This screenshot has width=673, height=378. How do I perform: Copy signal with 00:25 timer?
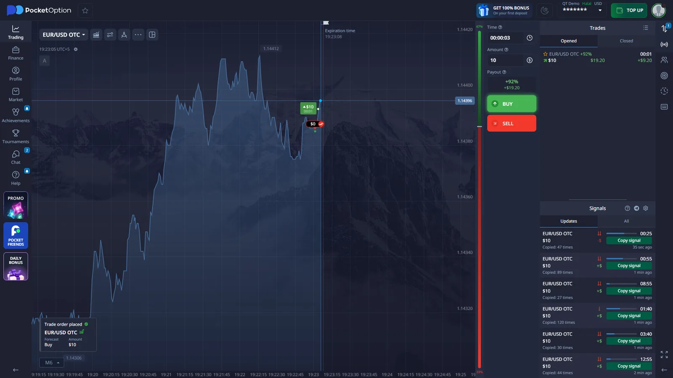click(x=629, y=241)
